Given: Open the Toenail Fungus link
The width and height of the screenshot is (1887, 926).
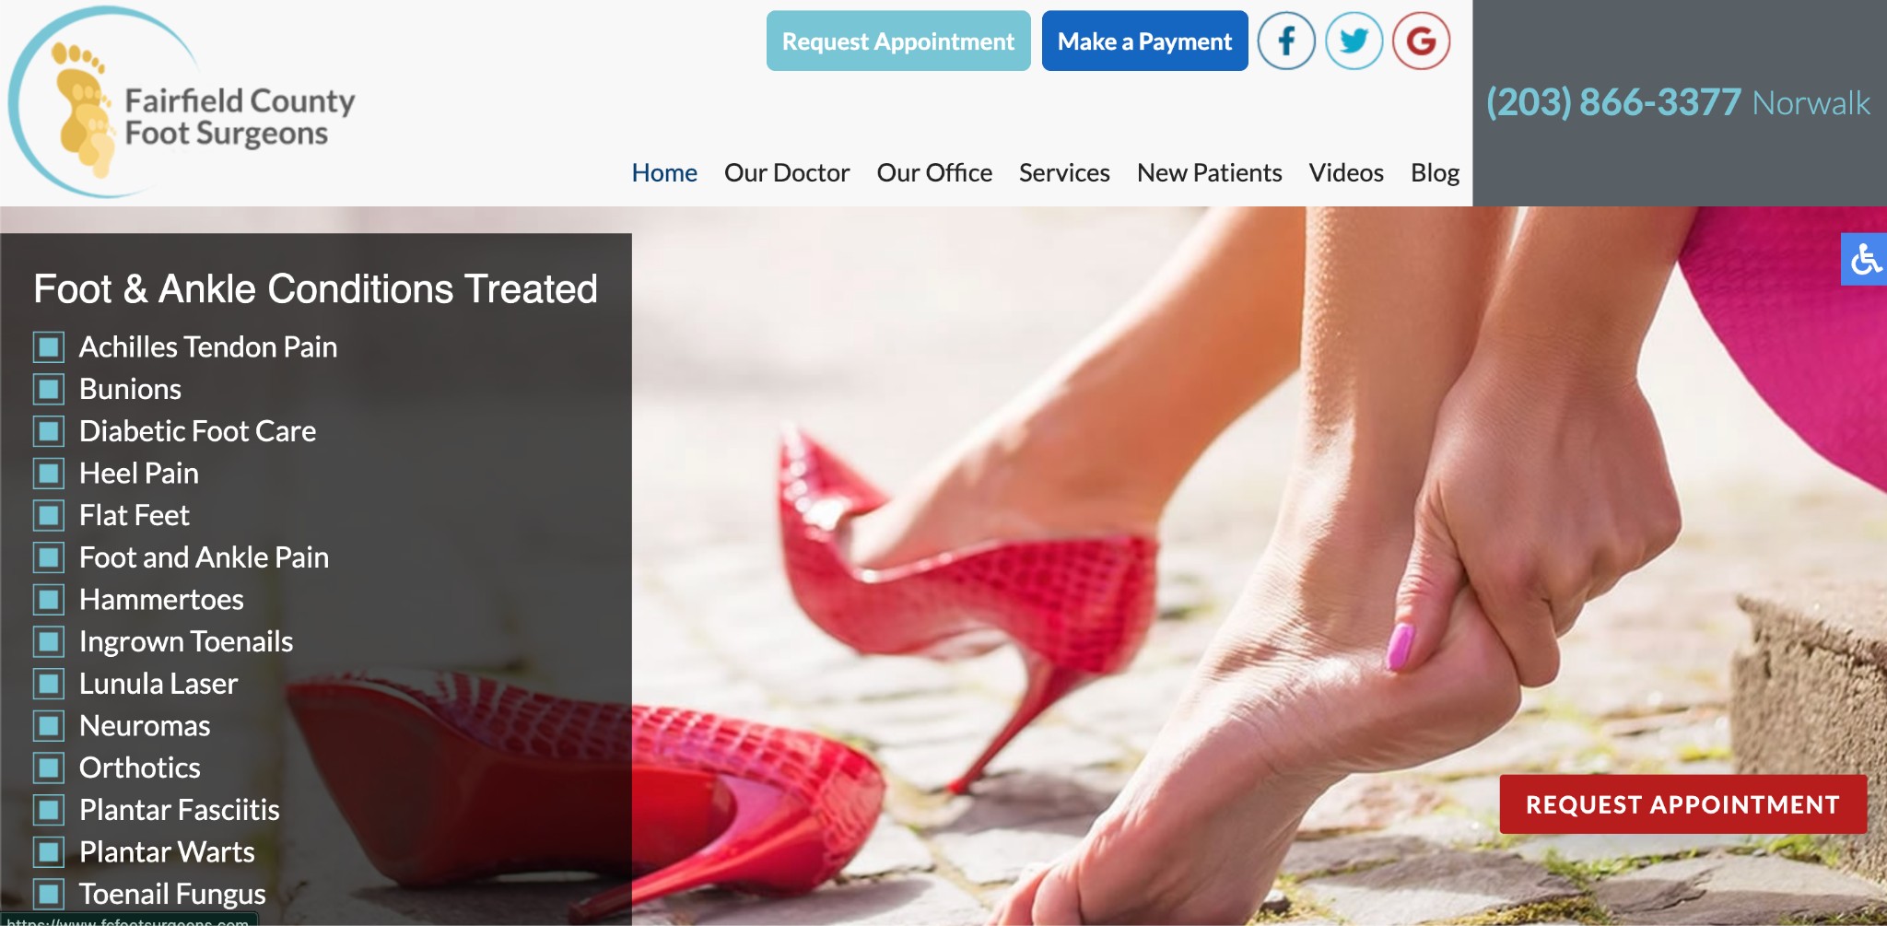Looking at the screenshot, I should (x=172, y=894).
